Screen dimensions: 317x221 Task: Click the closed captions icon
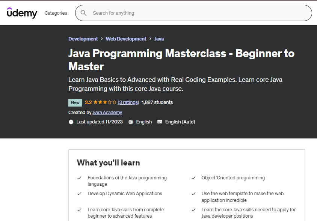160,122
